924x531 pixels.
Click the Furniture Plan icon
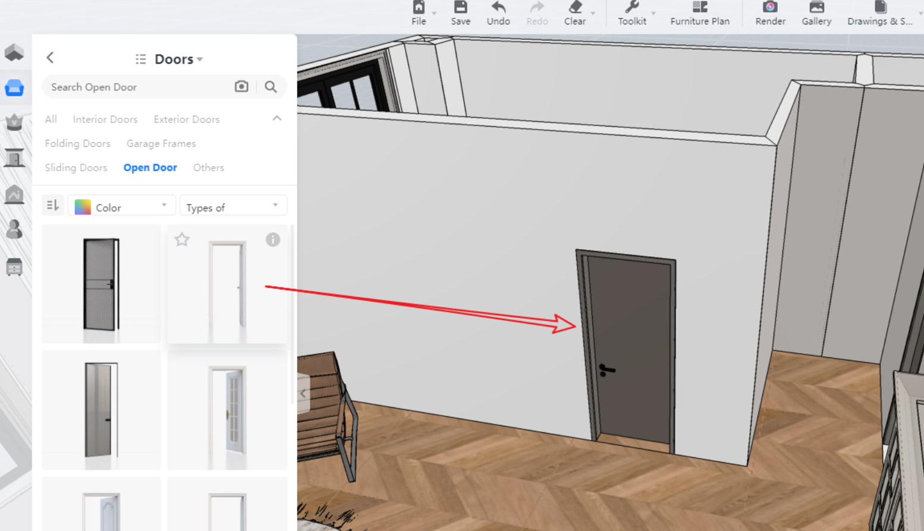click(x=699, y=8)
